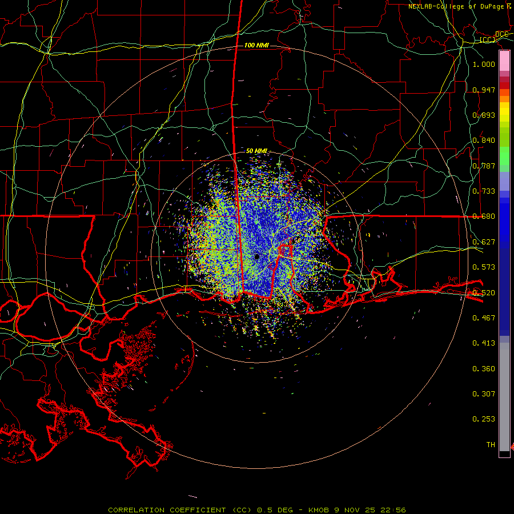Select the 0.307 legend value
The image size is (514, 514).
point(484,394)
